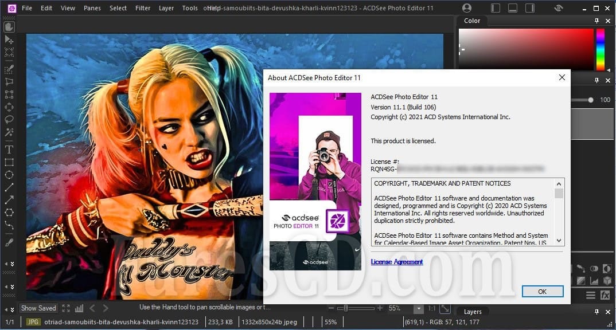Go to previous image arrow

tap(92, 308)
